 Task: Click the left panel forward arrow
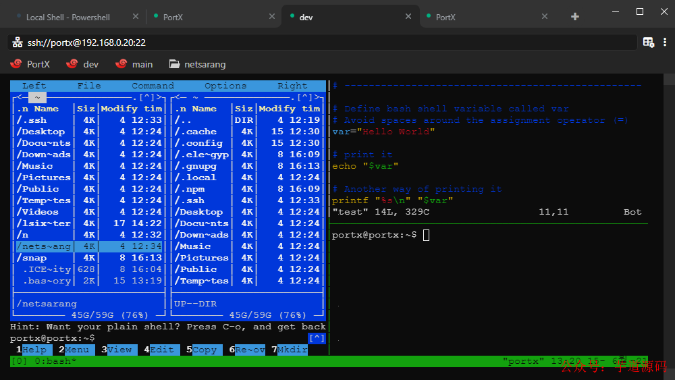159,97
